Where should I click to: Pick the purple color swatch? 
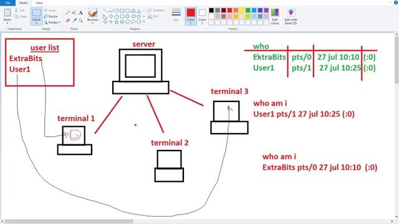click(266, 11)
